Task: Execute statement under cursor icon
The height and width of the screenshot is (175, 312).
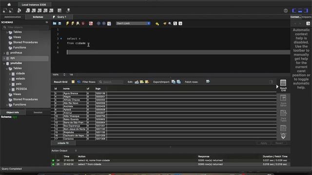Action: [73, 23]
